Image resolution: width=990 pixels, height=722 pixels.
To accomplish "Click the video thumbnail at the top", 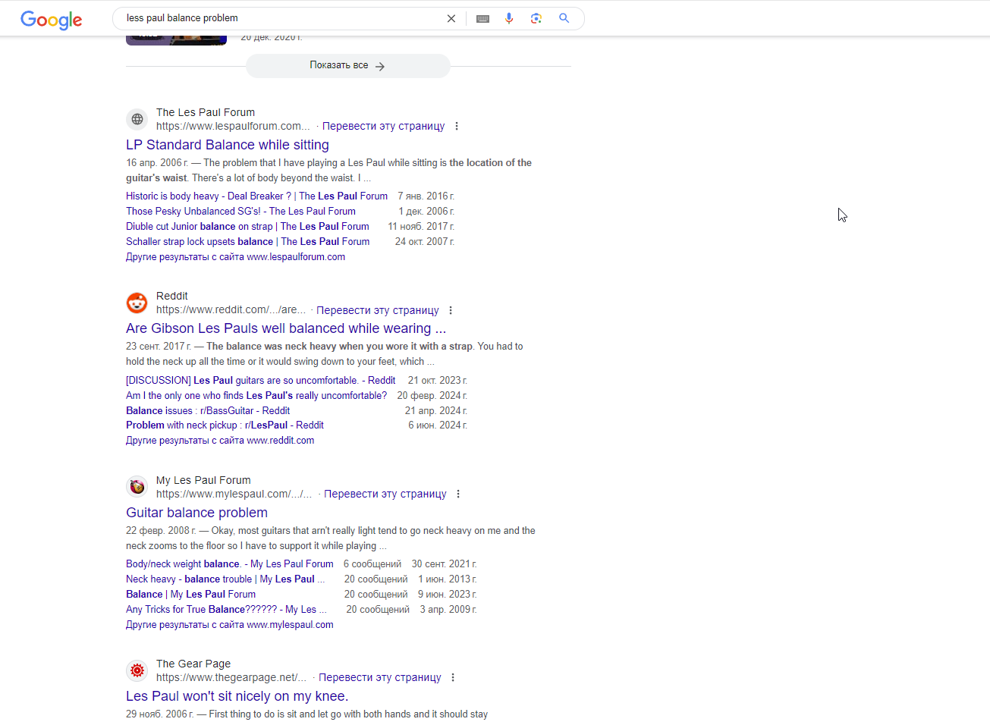I will (176, 39).
